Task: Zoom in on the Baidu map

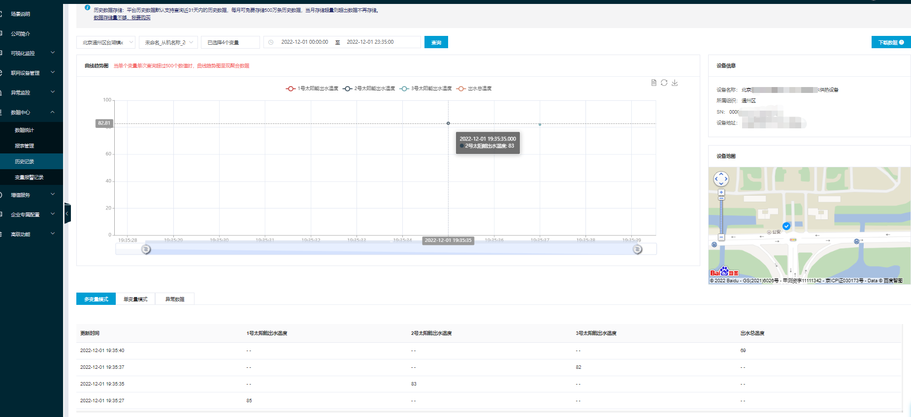Action: 721,192
